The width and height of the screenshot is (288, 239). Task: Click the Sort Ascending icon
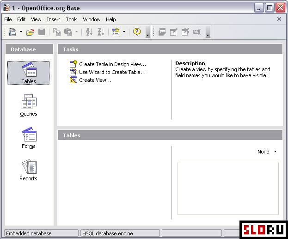[89, 32]
